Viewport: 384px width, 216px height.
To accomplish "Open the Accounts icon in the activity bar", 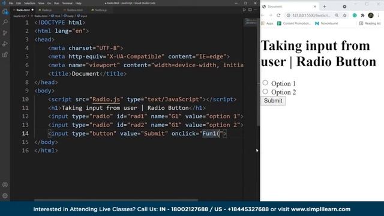I will click(x=5, y=185).
